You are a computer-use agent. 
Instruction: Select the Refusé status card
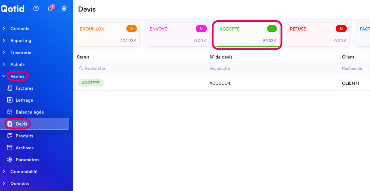pyautogui.click(x=318, y=34)
